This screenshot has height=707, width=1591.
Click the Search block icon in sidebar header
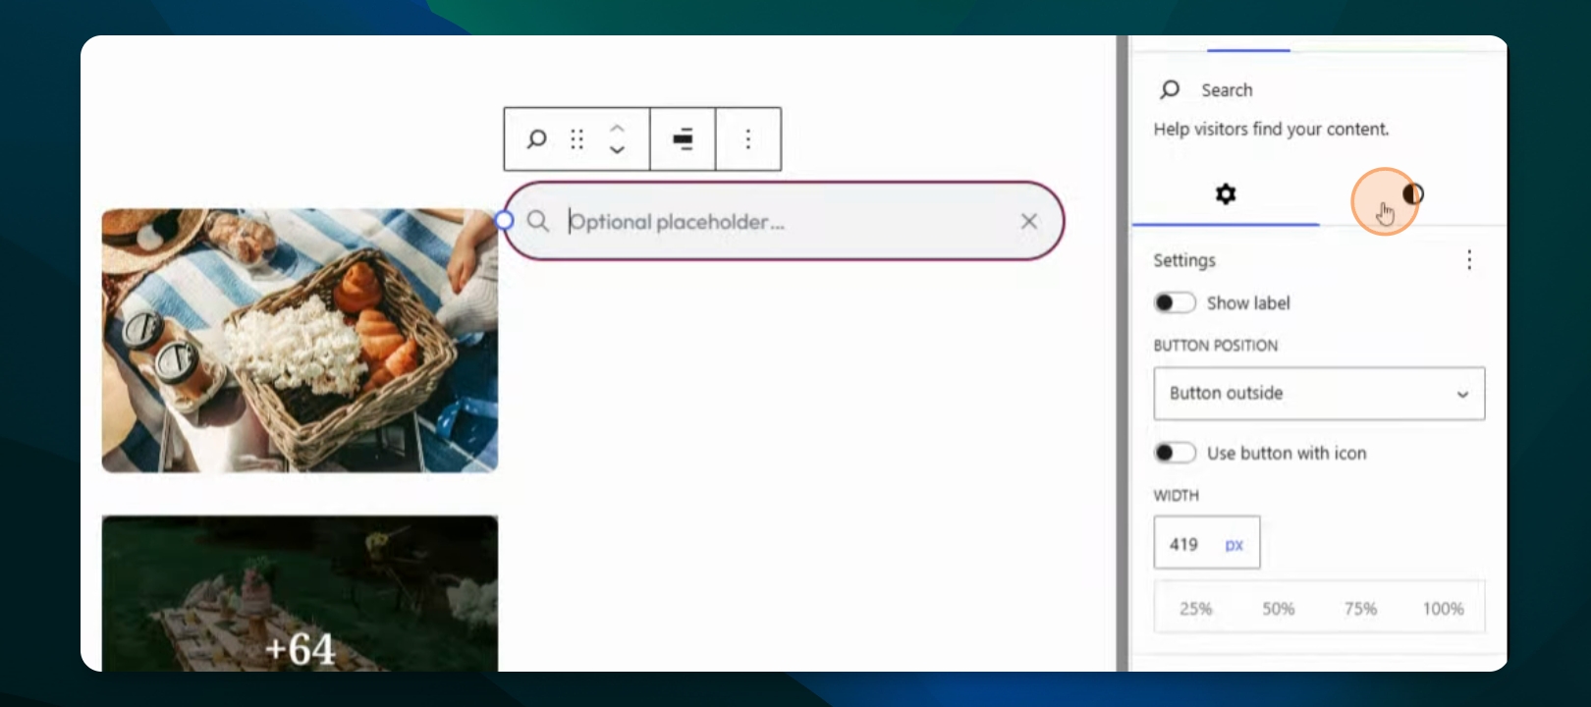coord(1170,89)
